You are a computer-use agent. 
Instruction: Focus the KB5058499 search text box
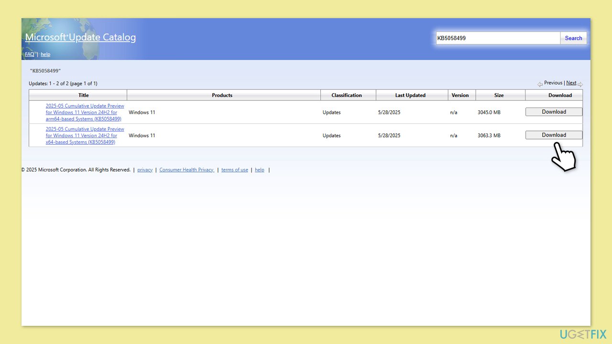click(497, 38)
